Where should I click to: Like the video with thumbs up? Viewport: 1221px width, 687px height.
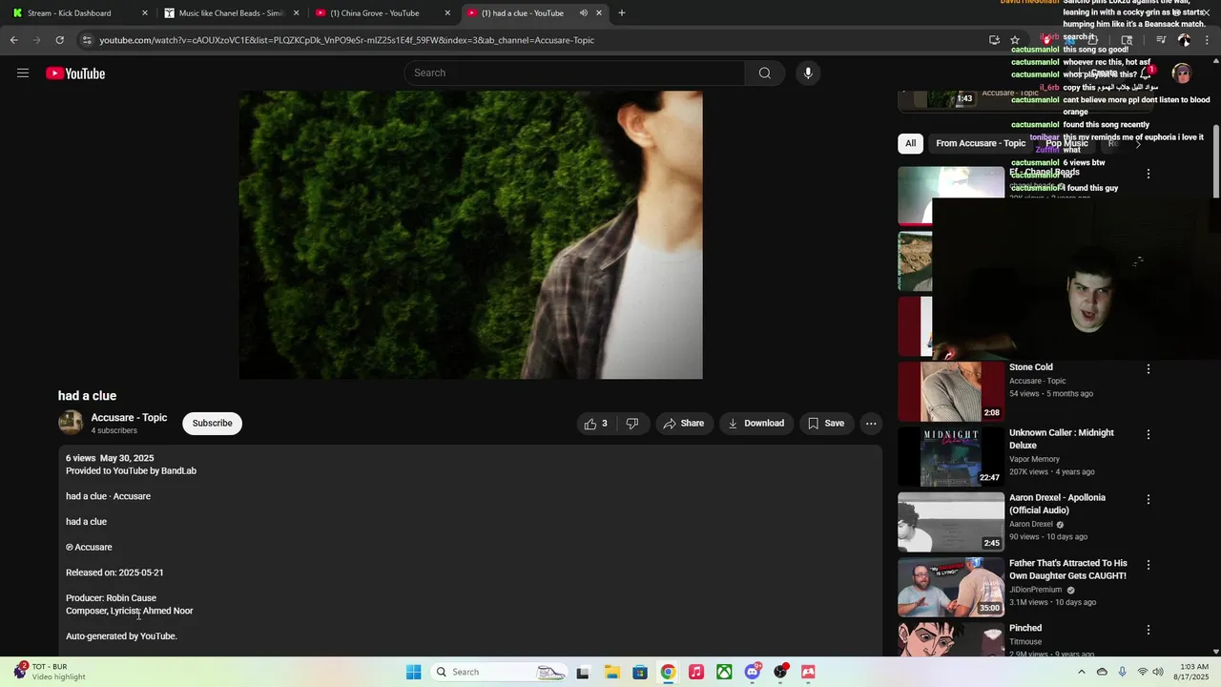click(596, 424)
